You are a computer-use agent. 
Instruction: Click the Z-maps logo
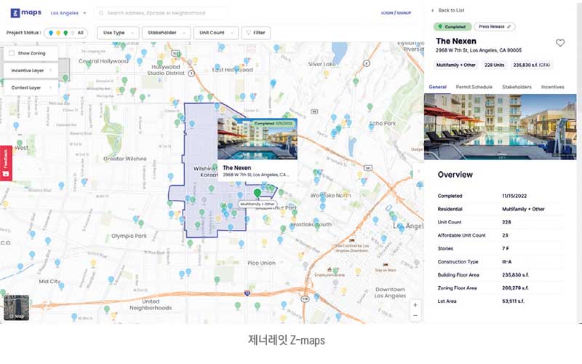coord(25,12)
